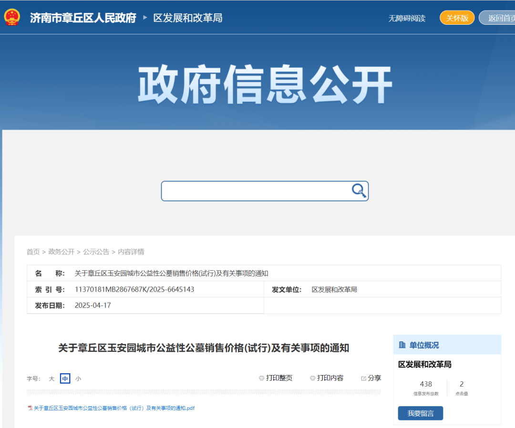Click 区发展和改革局 in the sidebar panel
This screenshot has height=428, width=515.
[425, 364]
